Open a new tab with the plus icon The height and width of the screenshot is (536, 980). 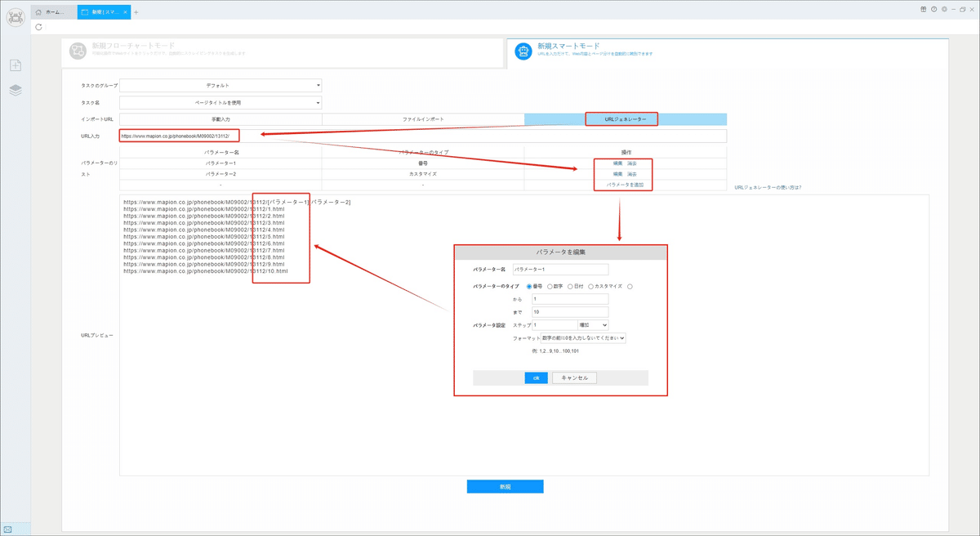coord(136,12)
